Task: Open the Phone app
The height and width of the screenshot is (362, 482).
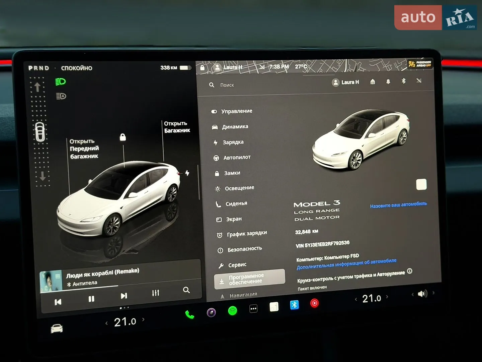Action: click(189, 314)
